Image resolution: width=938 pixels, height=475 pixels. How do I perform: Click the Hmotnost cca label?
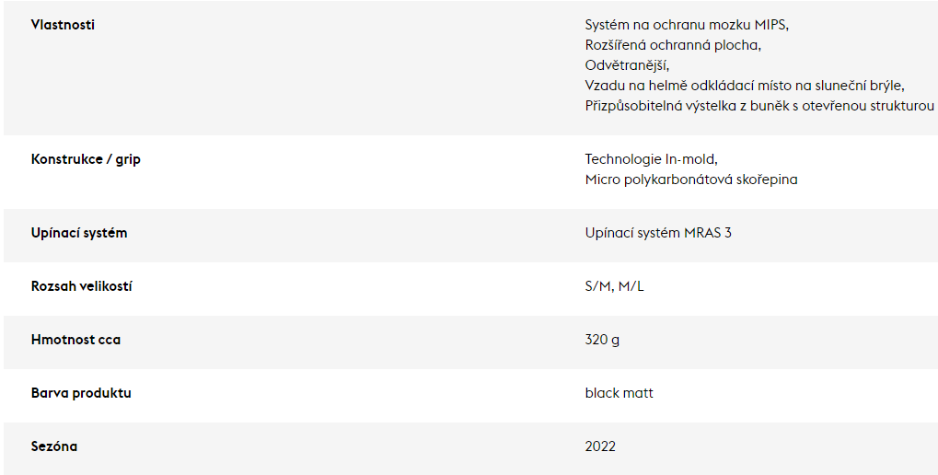point(76,340)
